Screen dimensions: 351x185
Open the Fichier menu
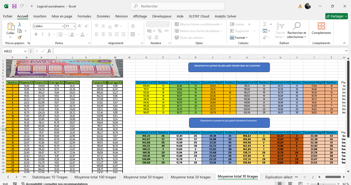pyautogui.click(x=8, y=16)
